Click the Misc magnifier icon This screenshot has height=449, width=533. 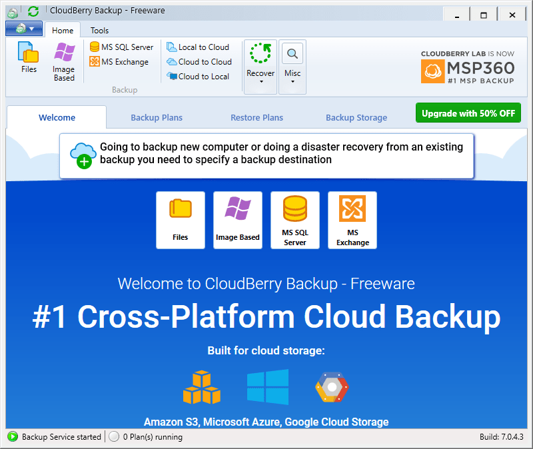[292, 53]
